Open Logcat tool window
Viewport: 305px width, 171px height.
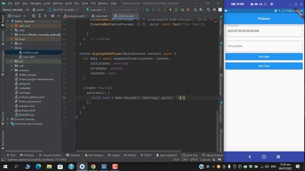[x=114, y=155]
